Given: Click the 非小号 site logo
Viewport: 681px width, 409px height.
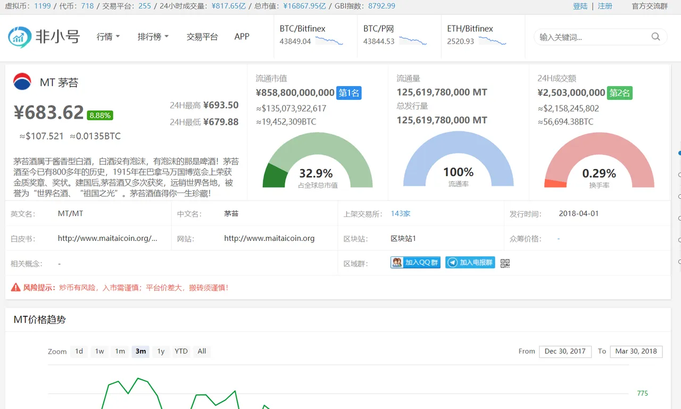Looking at the screenshot, I should [44, 37].
